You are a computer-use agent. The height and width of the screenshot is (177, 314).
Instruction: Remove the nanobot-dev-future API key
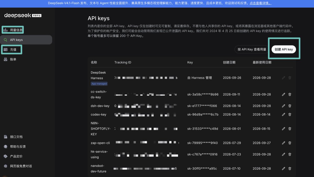click(x=290, y=169)
